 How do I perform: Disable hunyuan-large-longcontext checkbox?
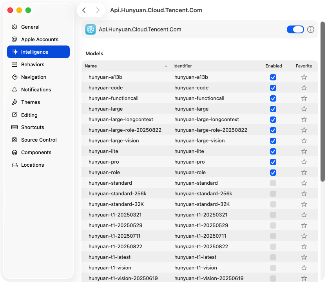273,120
